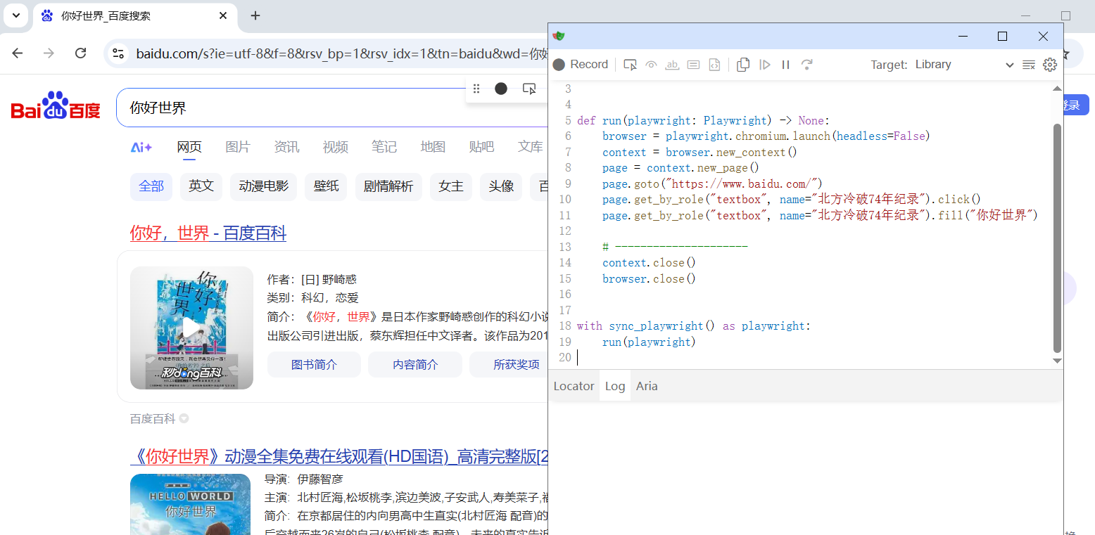This screenshot has width=1095, height=535.
Task: Click the code editor vertical scrollbar
Action: 1057,238
